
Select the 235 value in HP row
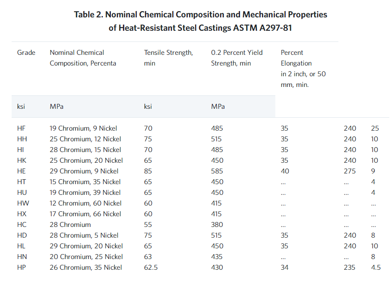(350, 268)
